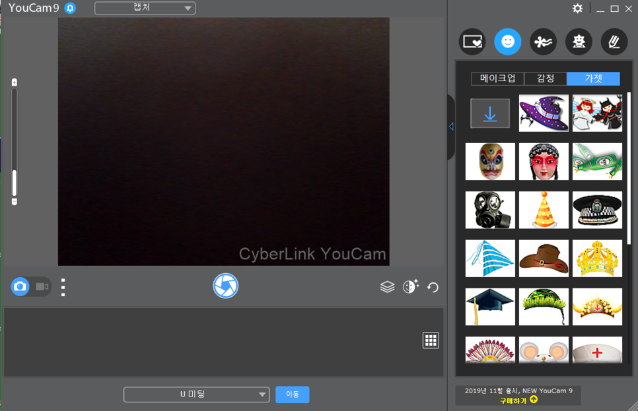Collapse the effects panel with the side arrow
This screenshot has width=638, height=411.
(x=451, y=127)
